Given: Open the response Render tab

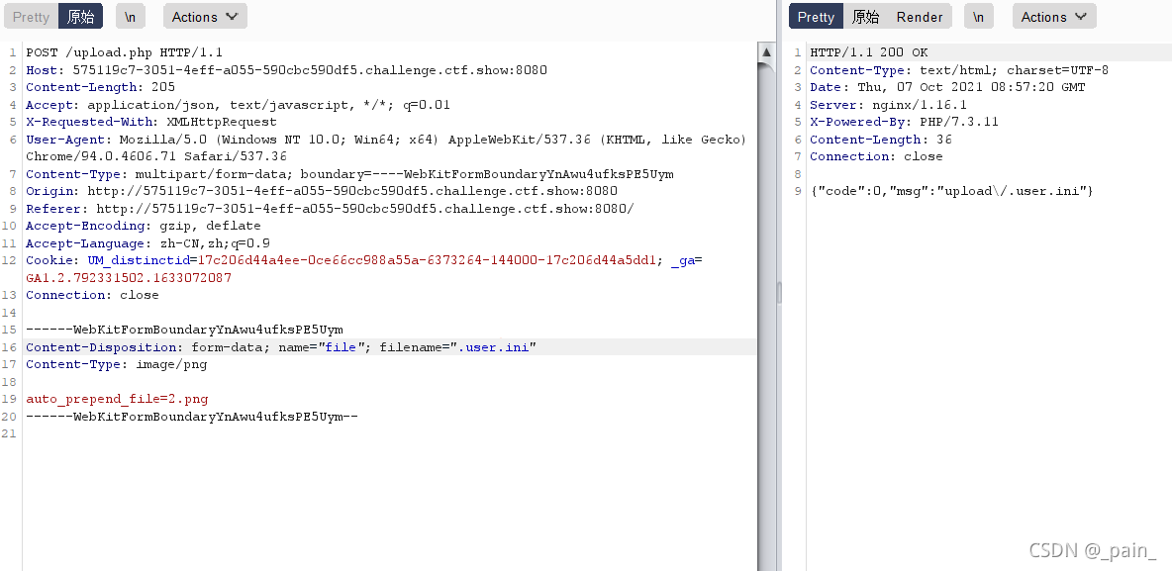Looking at the screenshot, I should pos(920,17).
